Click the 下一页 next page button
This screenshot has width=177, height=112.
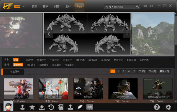point(153,71)
